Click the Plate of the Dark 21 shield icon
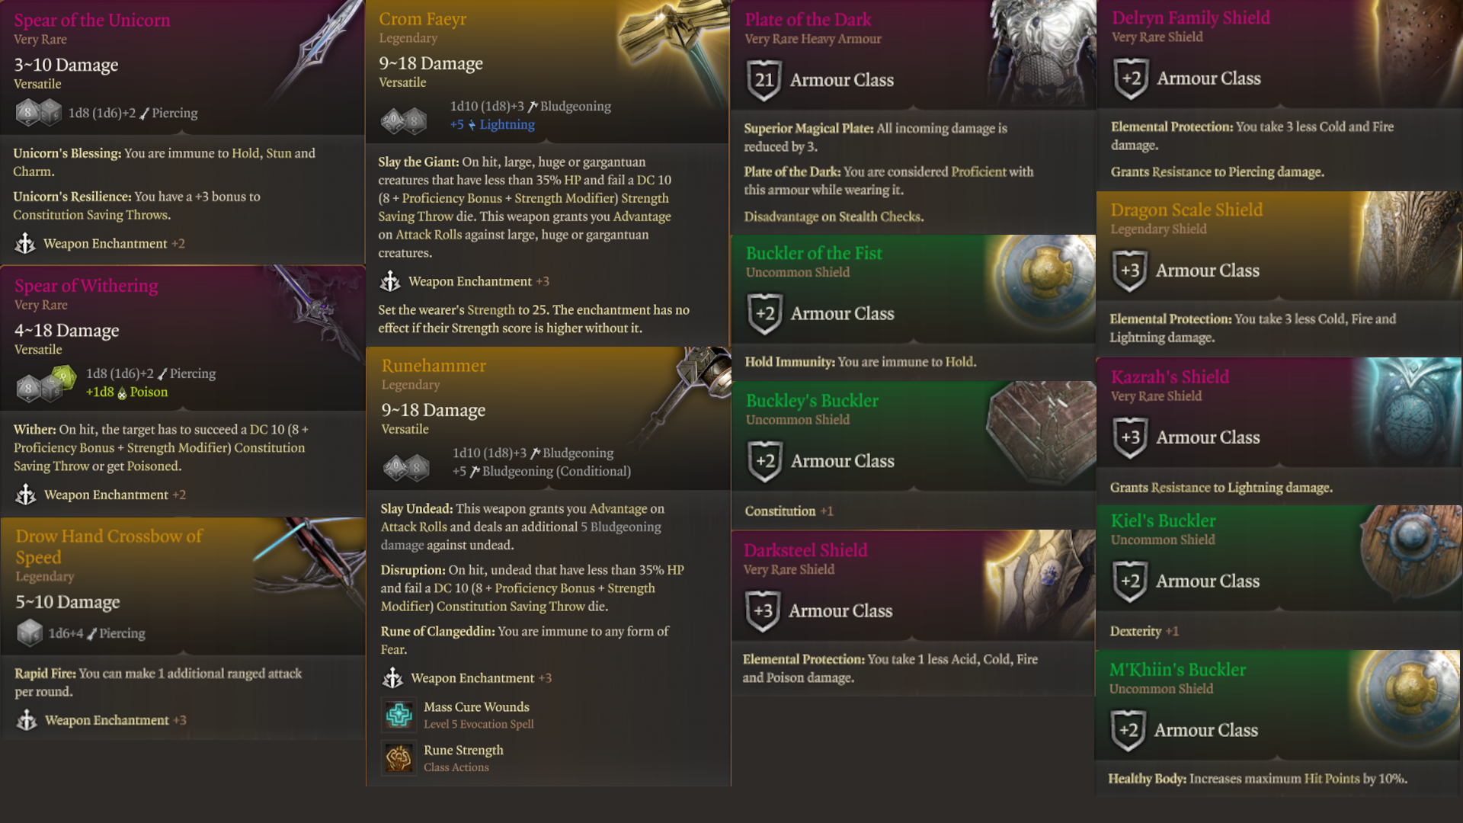 point(764,80)
